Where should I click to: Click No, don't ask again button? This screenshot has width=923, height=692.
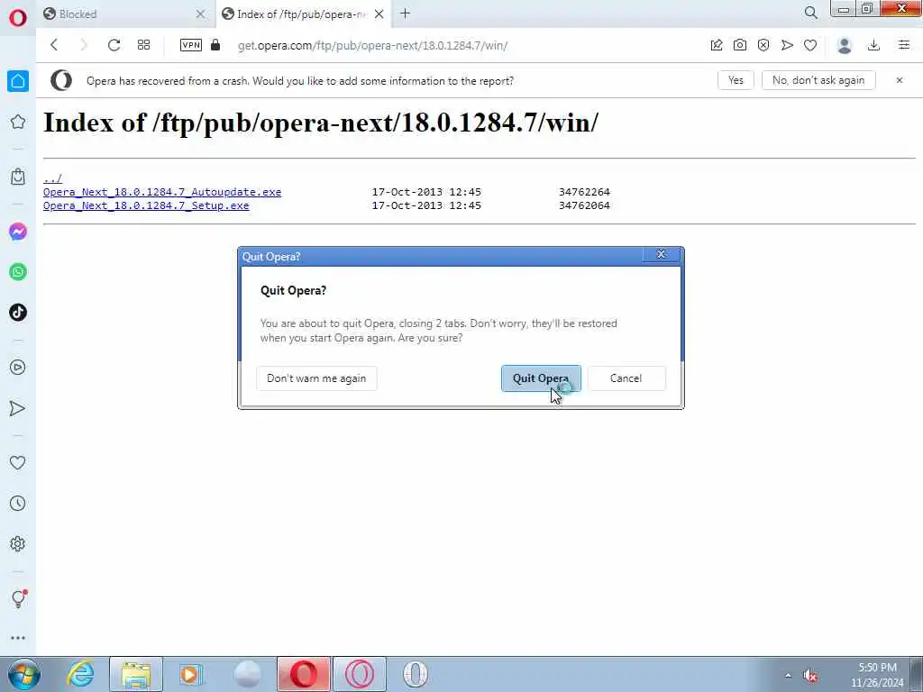tap(818, 80)
